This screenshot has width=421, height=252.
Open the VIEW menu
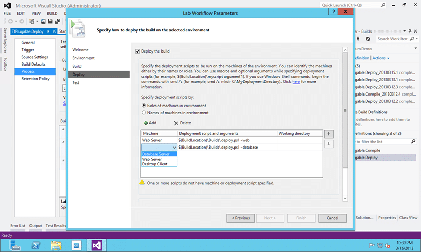(x=36, y=14)
